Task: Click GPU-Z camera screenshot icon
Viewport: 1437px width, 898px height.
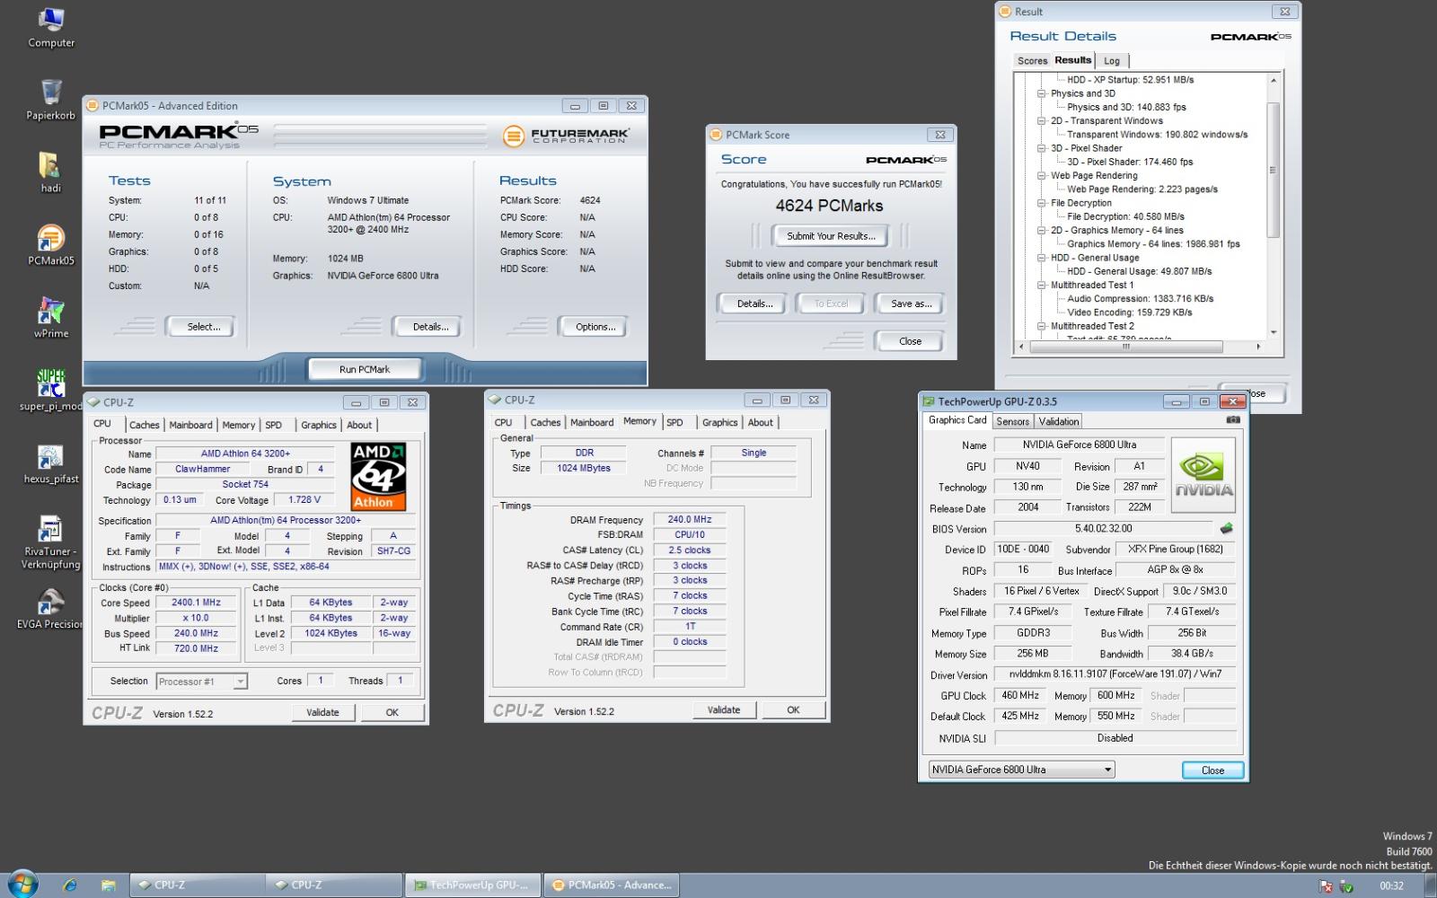Action: (1233, 419)
